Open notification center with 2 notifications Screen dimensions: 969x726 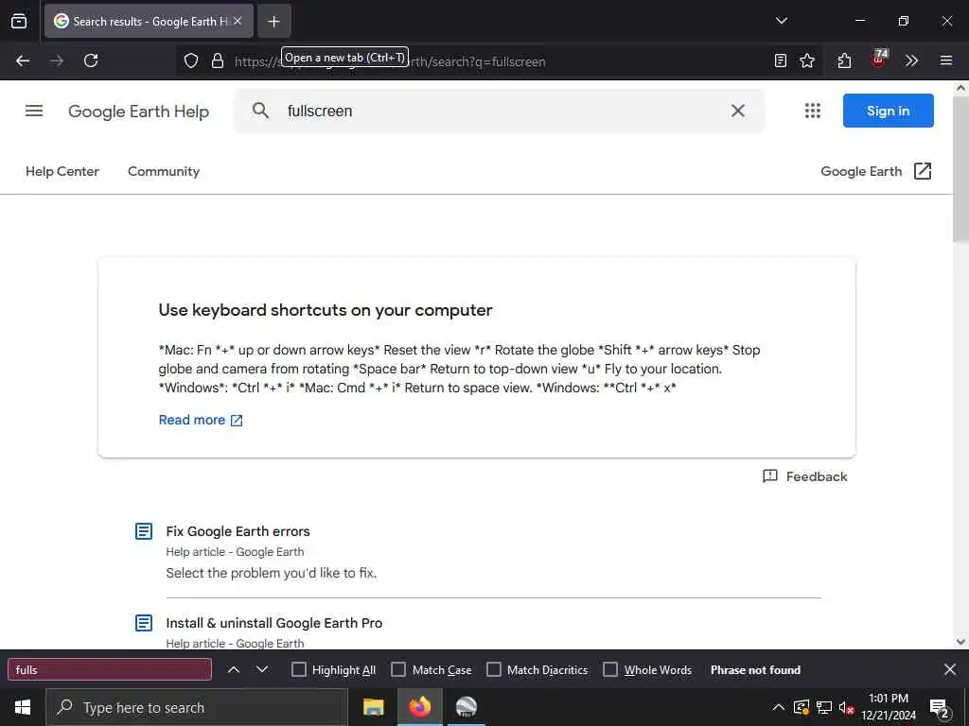(x=939, y=707)
